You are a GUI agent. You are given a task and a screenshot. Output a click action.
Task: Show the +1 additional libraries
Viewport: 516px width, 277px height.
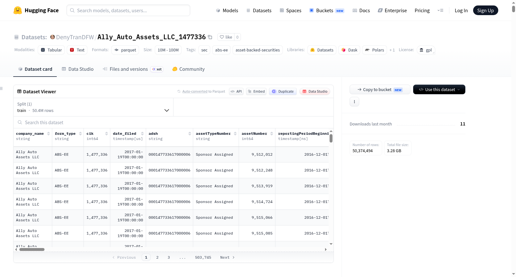pyautogui.click(x=392, y=50)
